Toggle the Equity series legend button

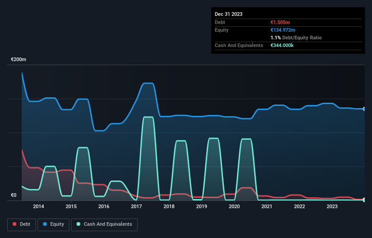coord(53,224)
